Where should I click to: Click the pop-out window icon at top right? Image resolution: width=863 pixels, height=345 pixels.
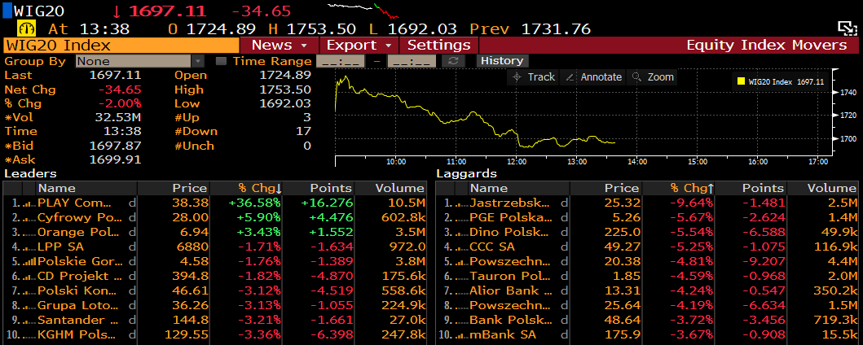pyautogui.click(x=848, y=27)
